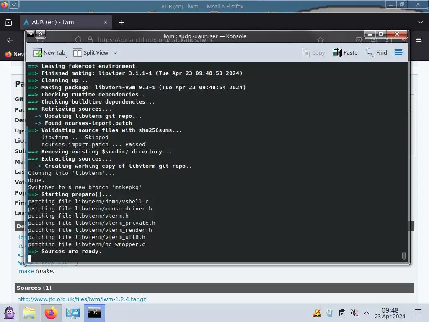Click "patching file libvterm/nc_wrapper.c" line
The height and width of the screenshot is (322, 429).
tap(87, 244)
